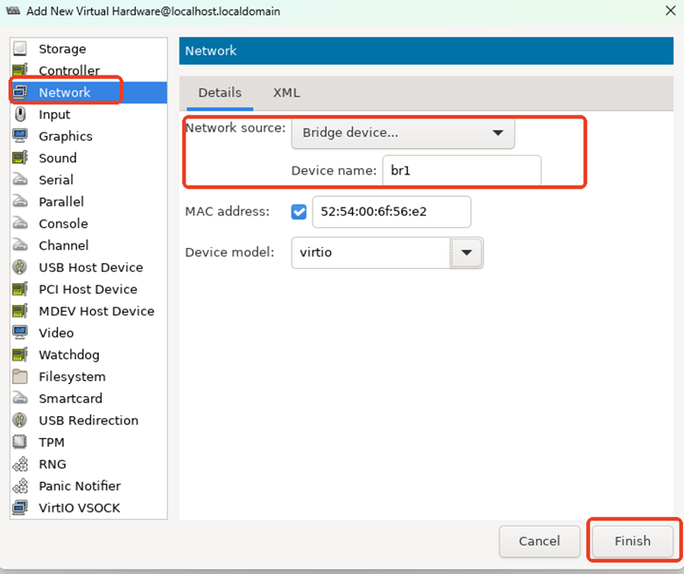Select the Storage disk icon
Image resolution: width=684 pixels, height=574 pixels.
tap(20, 48)
